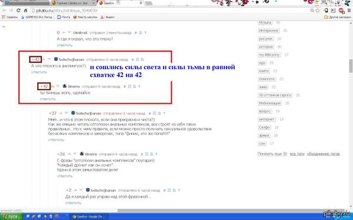Reply to Dimkras's comment
Viewport: 353px width, 220px height.
point(65,45)
